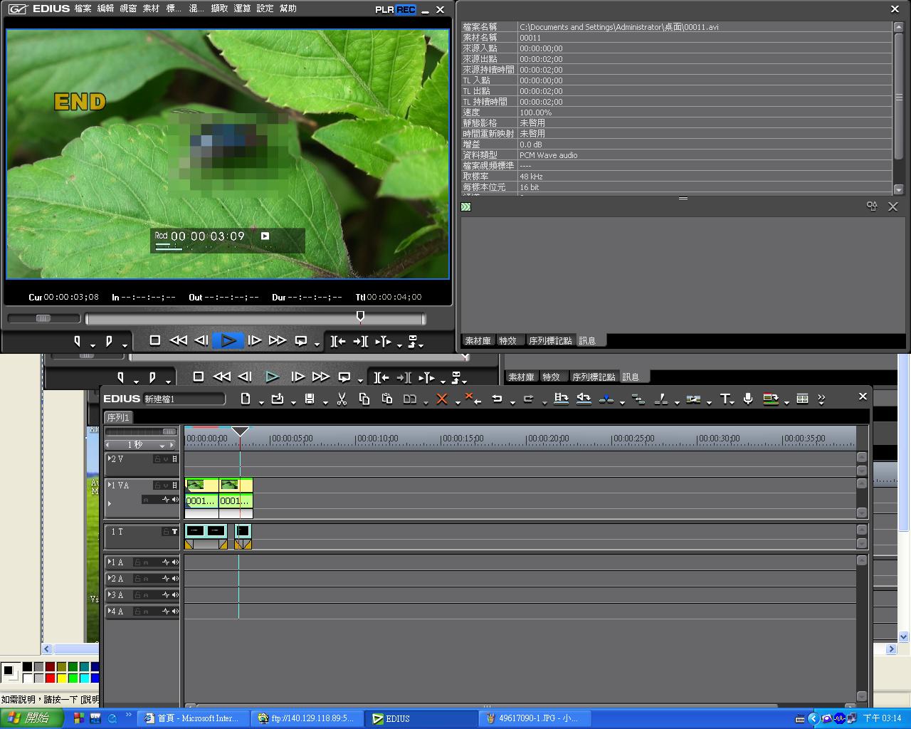Click the PLR mode button
This screenshot has width=911, height=729.
385,9
